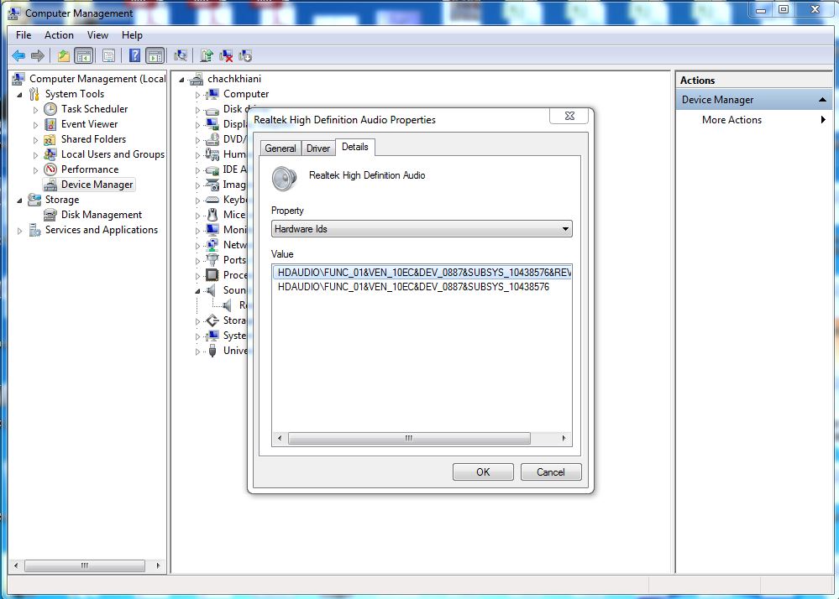Toggle the Show/Hide Action Pane toolbar icon
This screenshot has height=599, width=839.
(155, 55)
